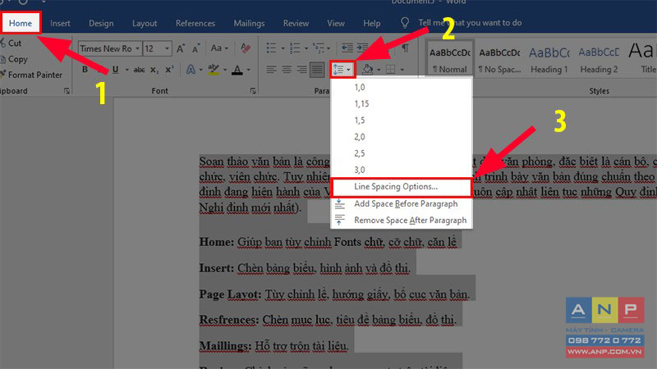The height and width of the screenshot is (369, 657).
Task: Select 2,0 line spacing
Action: (402, 137)
